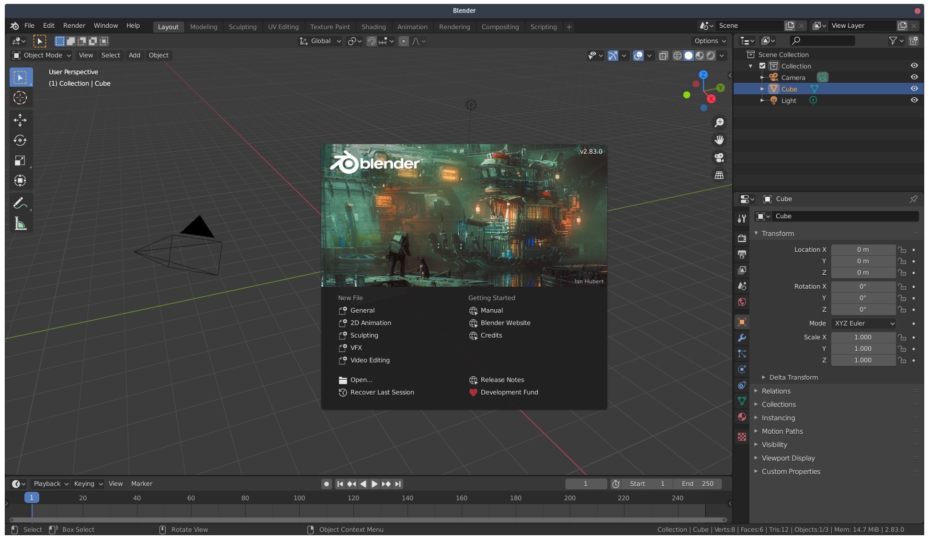Select the Annotate tool icon
Screen dimensions: 929x540
[19, 204]
